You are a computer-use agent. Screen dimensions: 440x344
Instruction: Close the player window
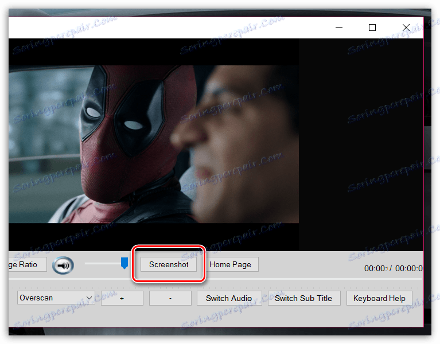406,28
